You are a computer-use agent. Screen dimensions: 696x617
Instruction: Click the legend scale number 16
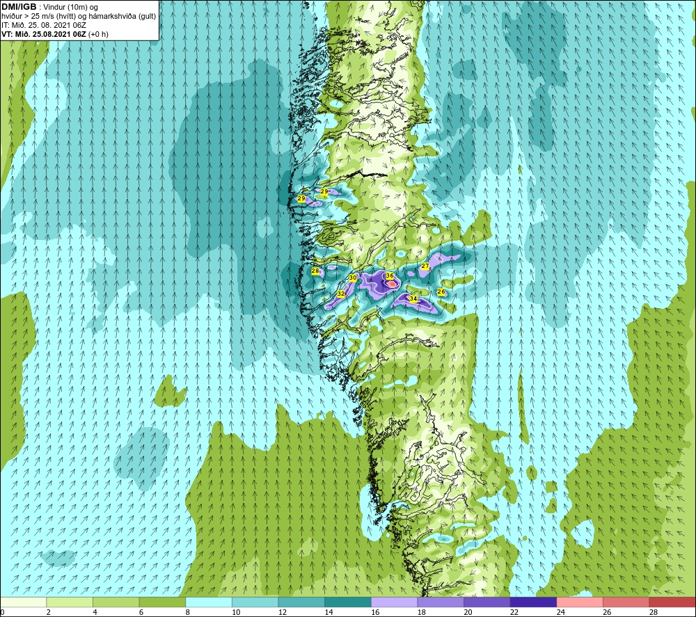(x=375, y=612)
